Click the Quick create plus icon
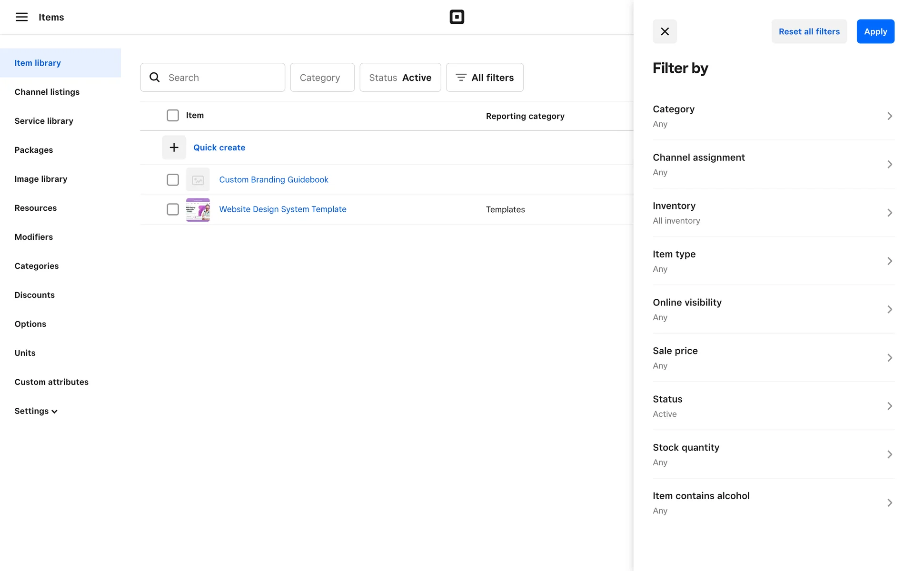This screenshot has height=571, width=914. point(174,148)
